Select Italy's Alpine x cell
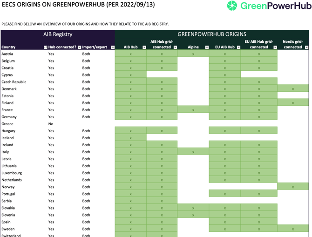312x237 pixels. click(x=193, y=151)
